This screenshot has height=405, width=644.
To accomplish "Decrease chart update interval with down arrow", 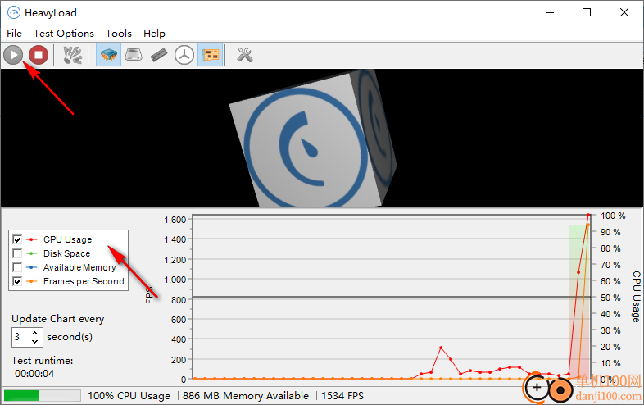I will [x=35, y=341].
